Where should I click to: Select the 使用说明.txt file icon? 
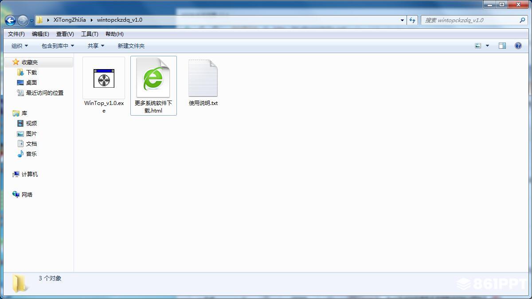point(203,78)
